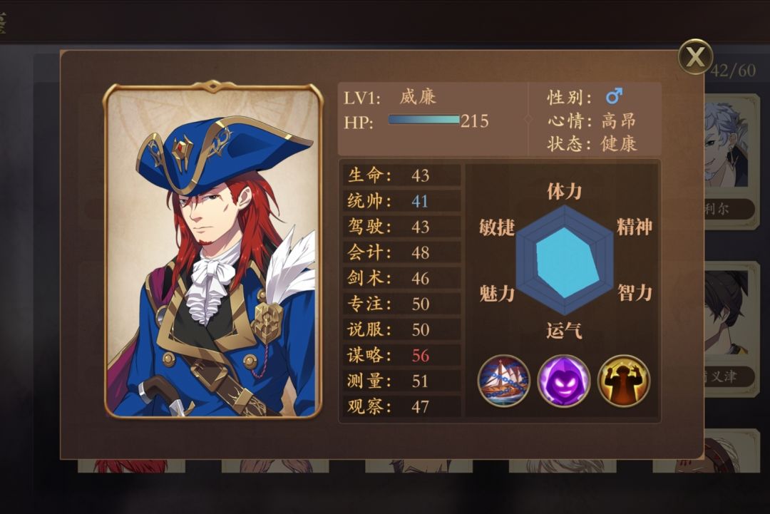Tap the purple hooded ghost skill icon
770x514 pixels.
tap(564, 381)
